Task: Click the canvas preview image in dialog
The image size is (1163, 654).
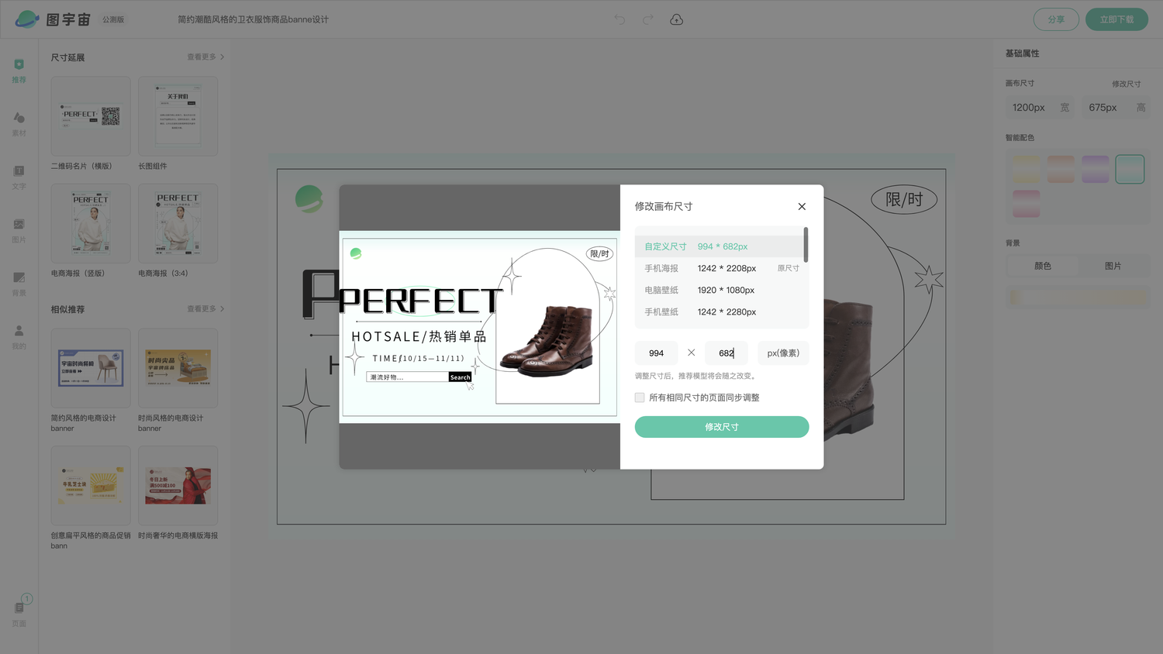Action: [479, 327]
